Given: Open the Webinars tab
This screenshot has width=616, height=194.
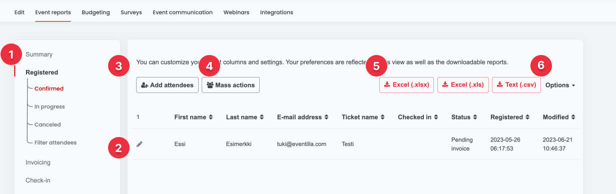Looking at the screenshot, I should click(x=236, y=12).
